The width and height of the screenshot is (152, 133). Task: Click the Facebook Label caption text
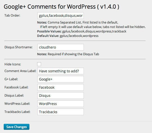(16, 87)
